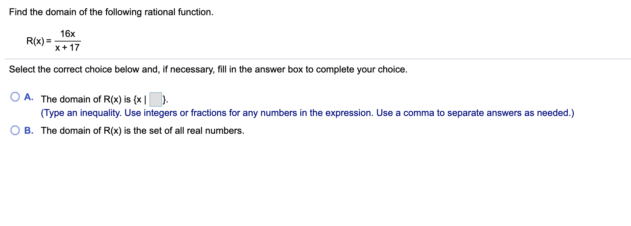Click the "R(x) =" function label
The height and width of the screenshot is (226, 631).
tap(39, 41)
